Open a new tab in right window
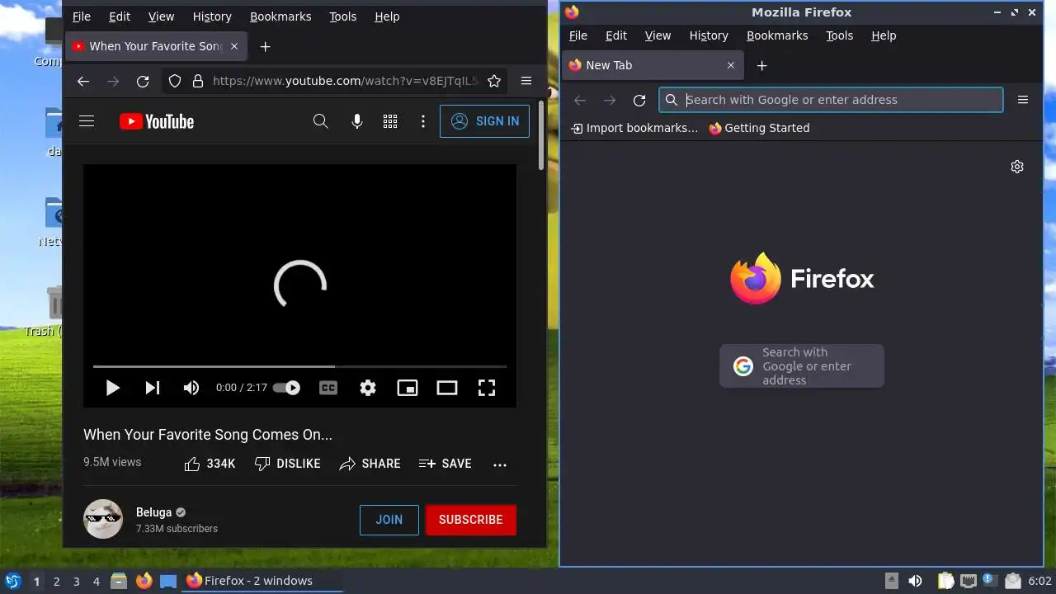 point(761,65)
